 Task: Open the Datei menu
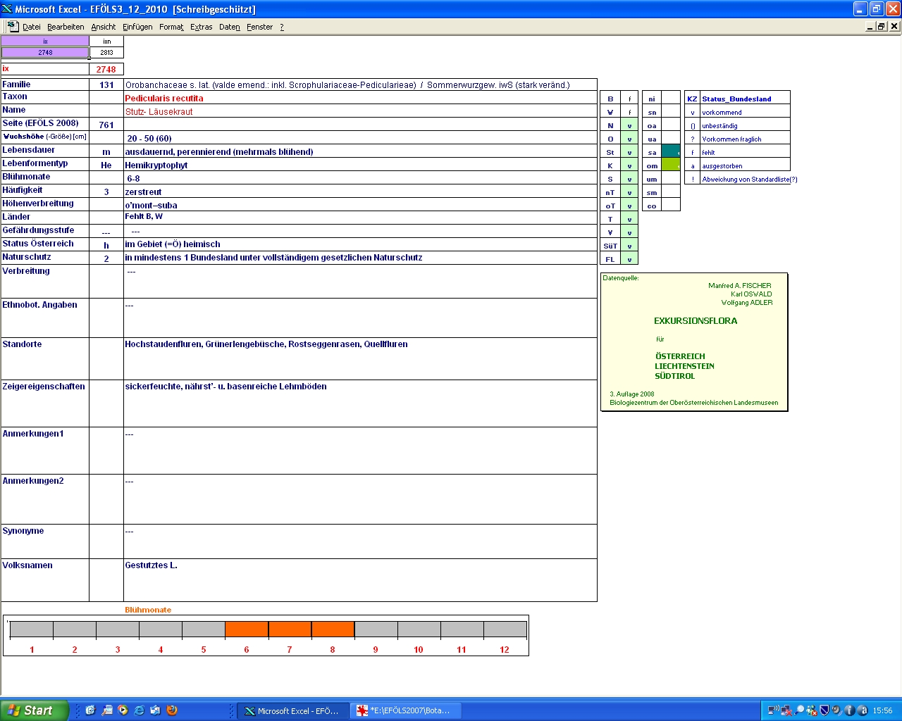31,27
